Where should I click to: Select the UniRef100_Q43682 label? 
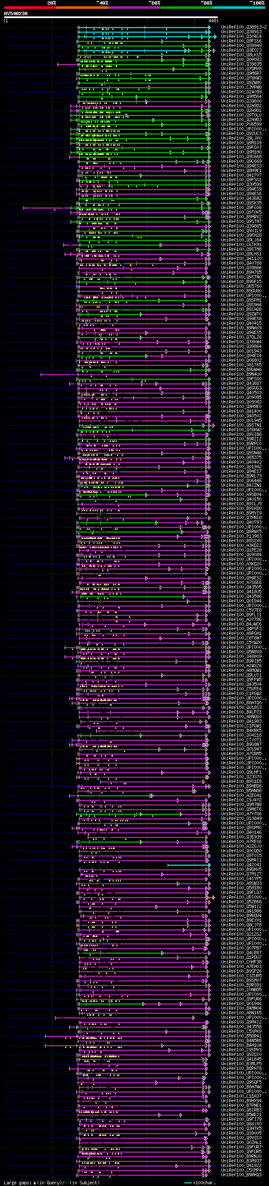coord(241,199)
